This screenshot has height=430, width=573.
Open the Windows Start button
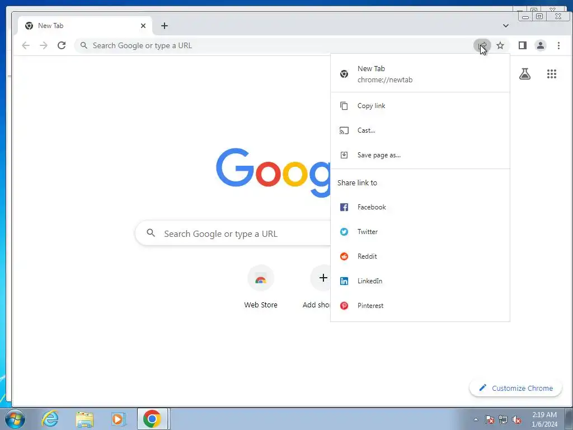point(15,419)
